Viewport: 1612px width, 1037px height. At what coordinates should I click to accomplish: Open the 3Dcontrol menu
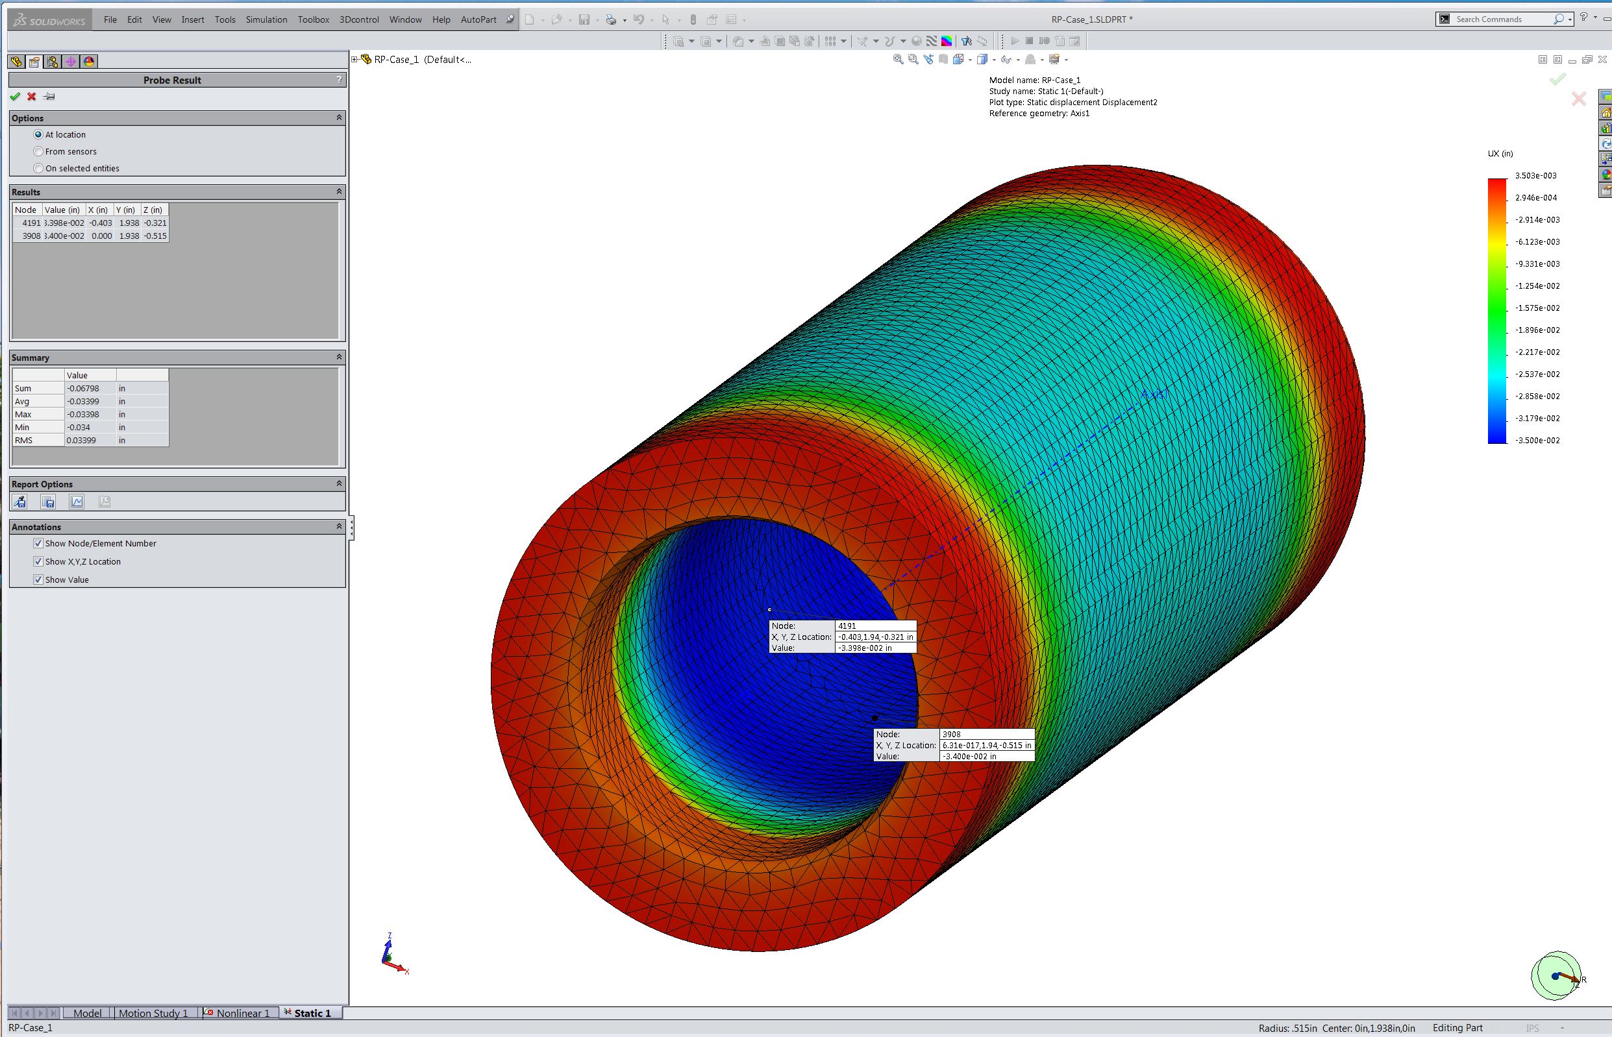tap(359, 19)
